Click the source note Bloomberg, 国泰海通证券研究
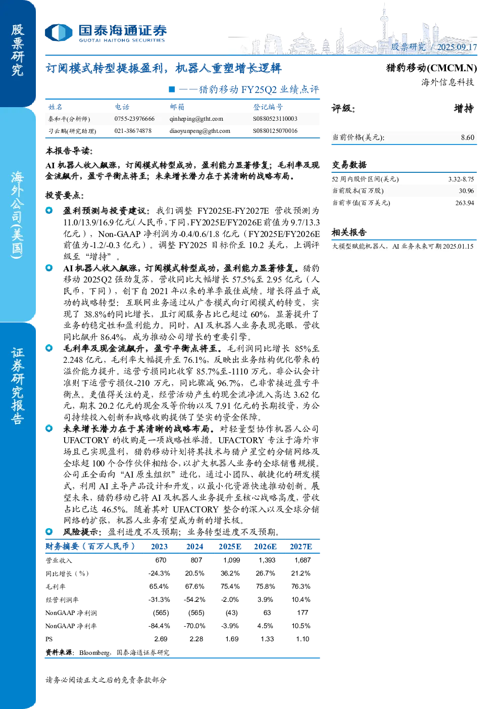 point(124,653)
